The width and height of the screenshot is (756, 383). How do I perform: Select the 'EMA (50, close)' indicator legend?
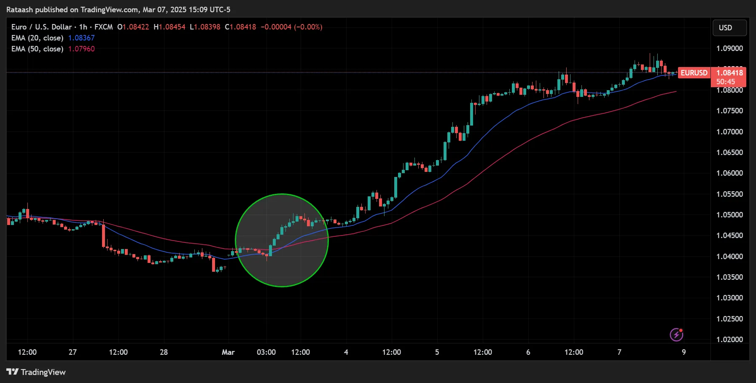pyautogui.click(x=37, y=48)
